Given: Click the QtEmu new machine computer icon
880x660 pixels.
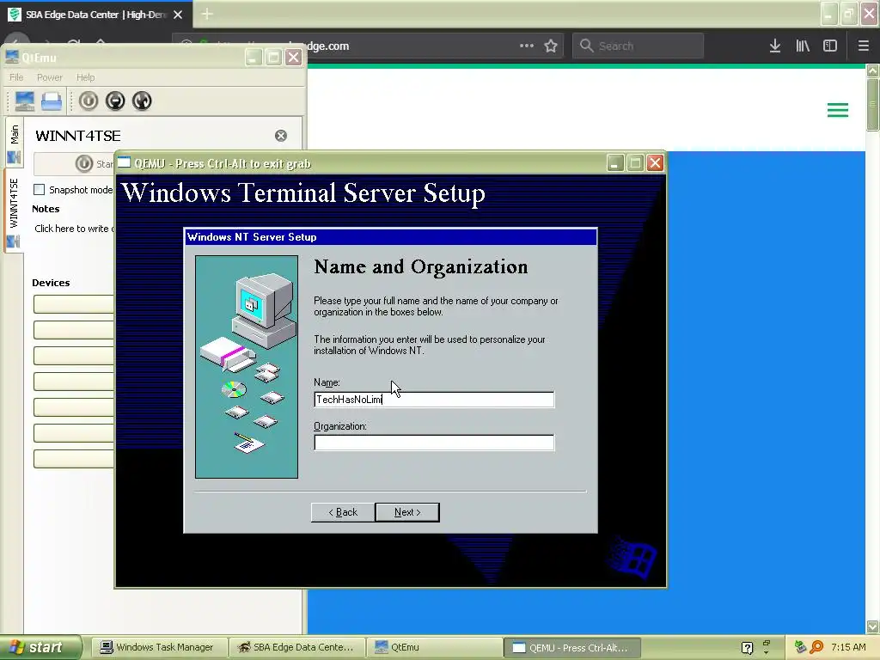Looking at the screenshot, I should 25,101.
